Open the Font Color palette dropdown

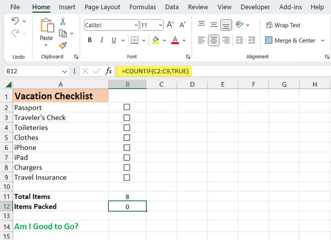point(184,40)
